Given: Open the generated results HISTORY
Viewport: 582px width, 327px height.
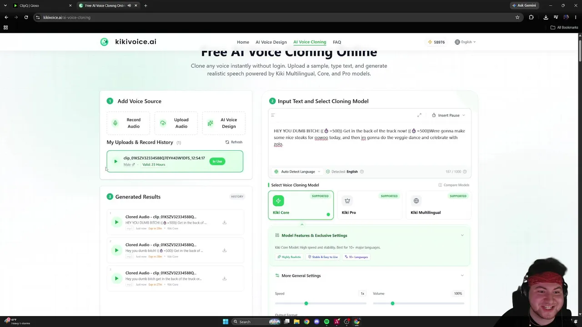Looking at the screenshot, I should point(237,197).
